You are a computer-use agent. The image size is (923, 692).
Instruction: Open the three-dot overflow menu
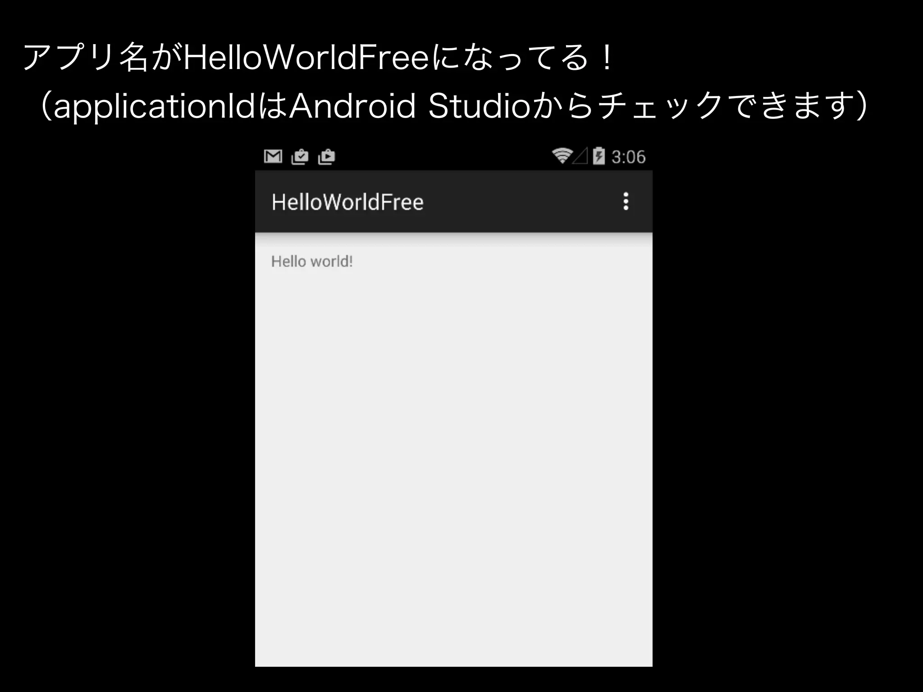(626, 201)
